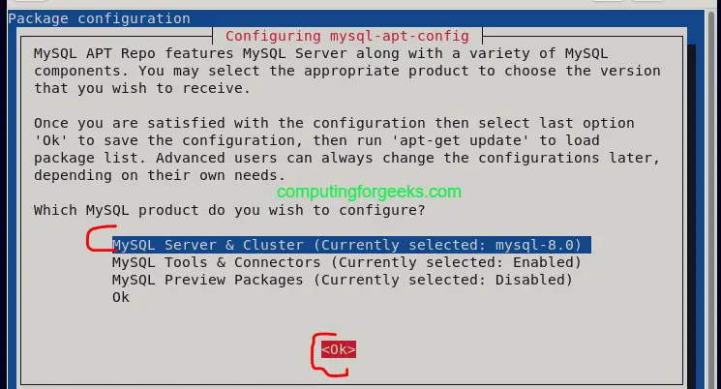
Task: Choose the last 'Ok' list entry
Action: tap(121, 297)
